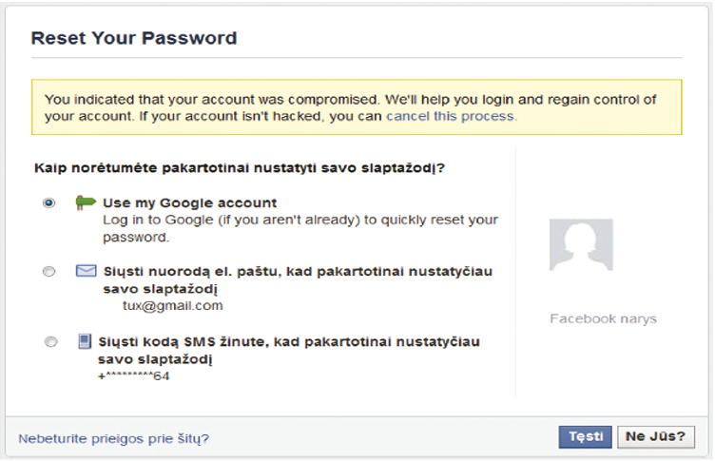Viewport: 715px width, 461px height.
Task: Select the email link radio button
Action: [x=49, y=272]
